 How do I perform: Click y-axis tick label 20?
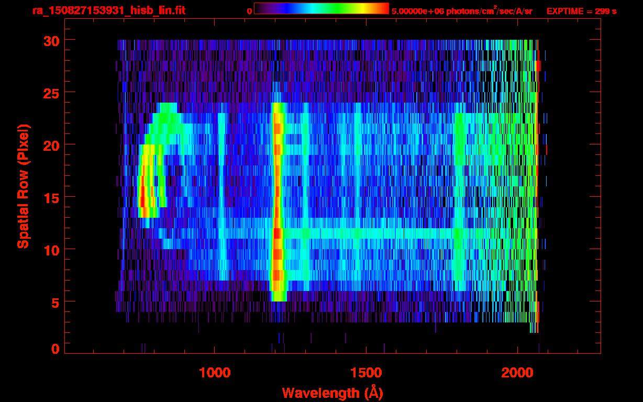(x=51, y=145)
